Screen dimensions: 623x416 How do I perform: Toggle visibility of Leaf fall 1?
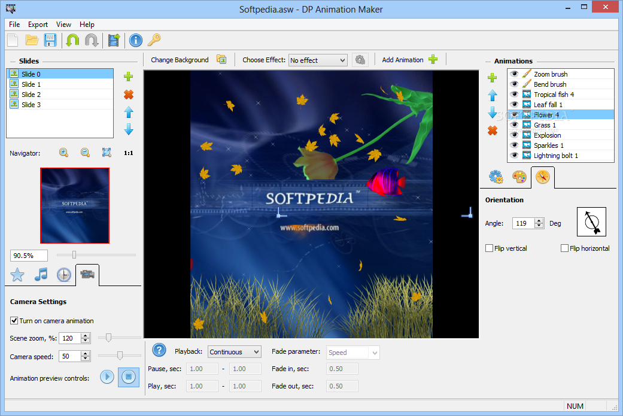coord(514,105)
